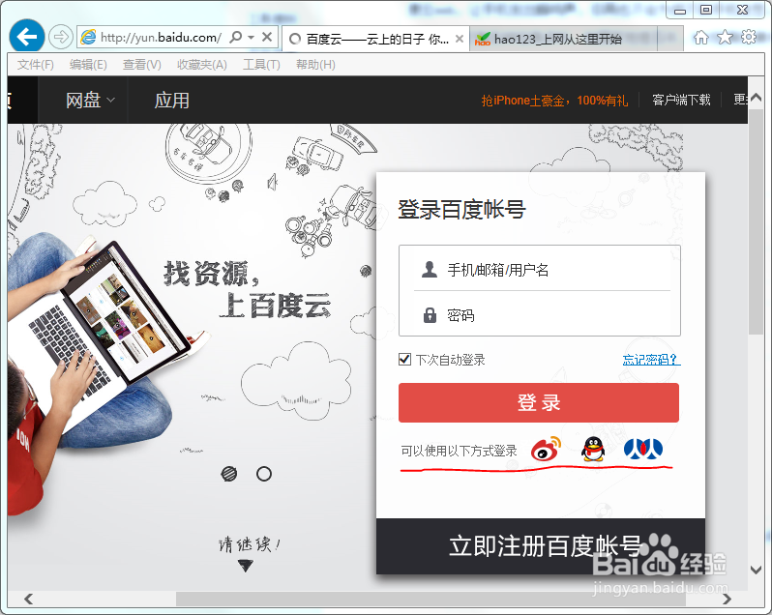Select the second carousel dot indicator
Screen dimensions: 772x615
264,474
